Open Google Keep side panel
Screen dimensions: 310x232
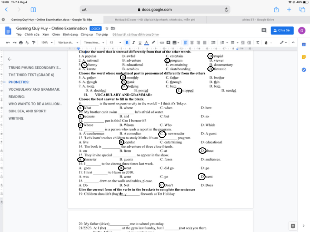304,57
